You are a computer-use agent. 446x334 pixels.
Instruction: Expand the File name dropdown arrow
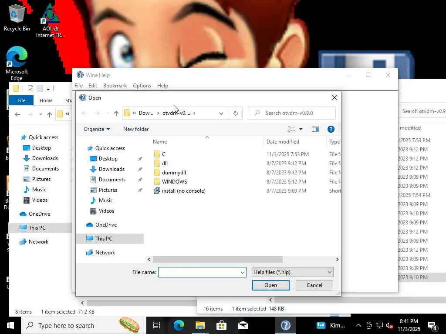click(242, 272)
